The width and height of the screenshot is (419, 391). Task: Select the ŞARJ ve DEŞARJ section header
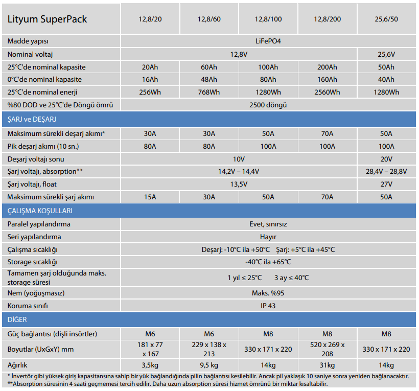pyautogui.click(x=32, y=119)
